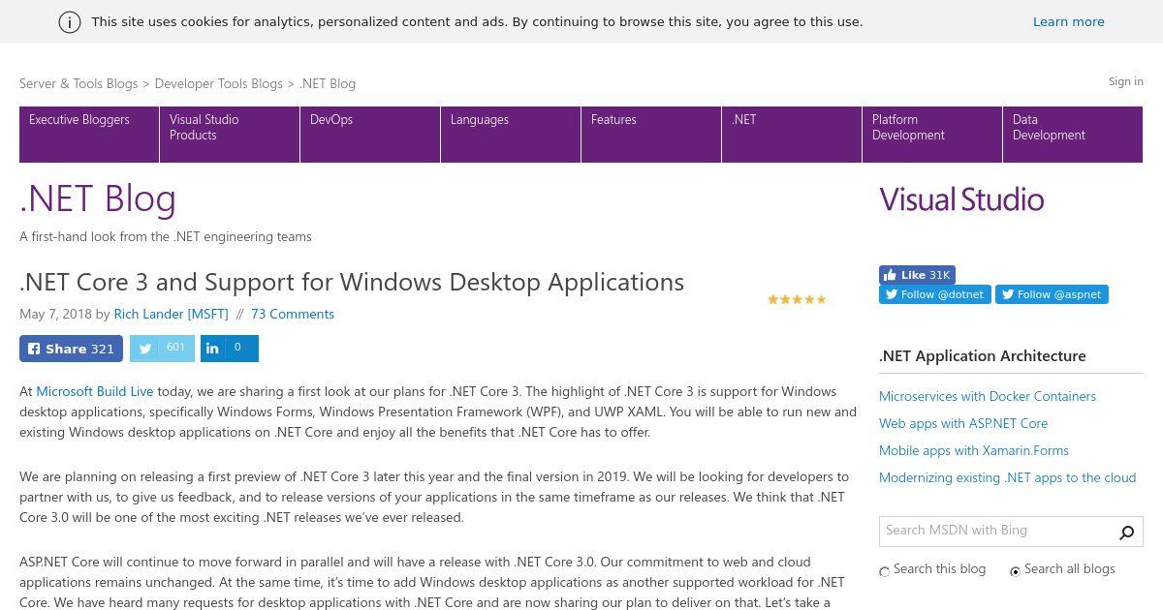
Task: Click the search magnifier icon
Action: tap(1127, 532)
